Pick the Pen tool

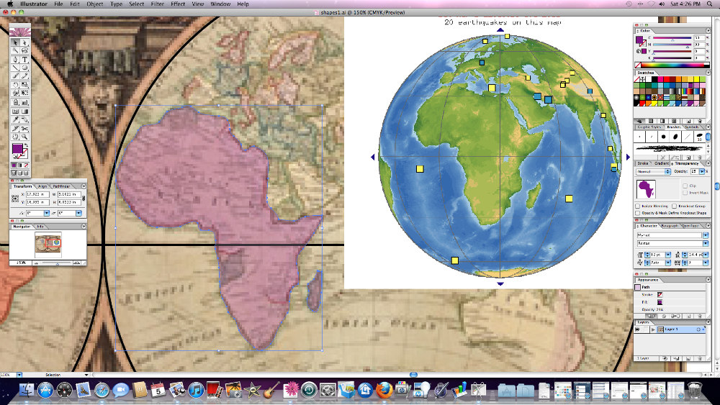pyautogui.click(x=15, y=60)
